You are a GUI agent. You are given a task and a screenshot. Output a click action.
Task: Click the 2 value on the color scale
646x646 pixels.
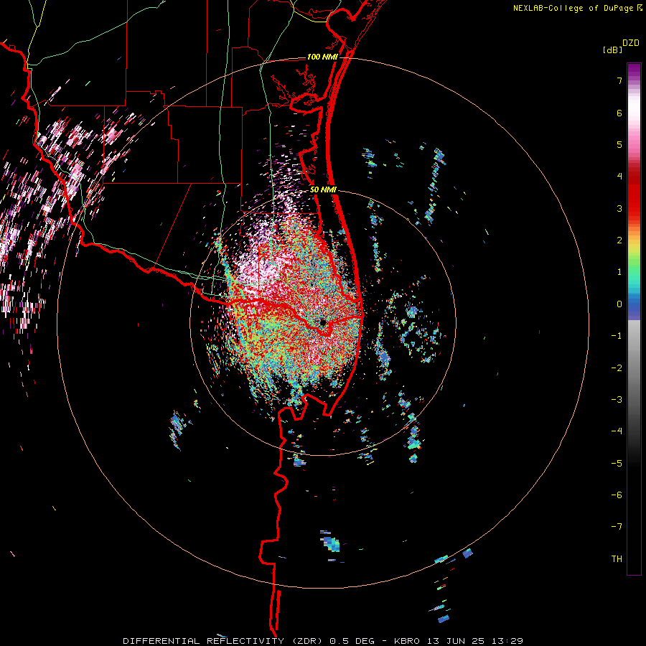coord(619,240)
